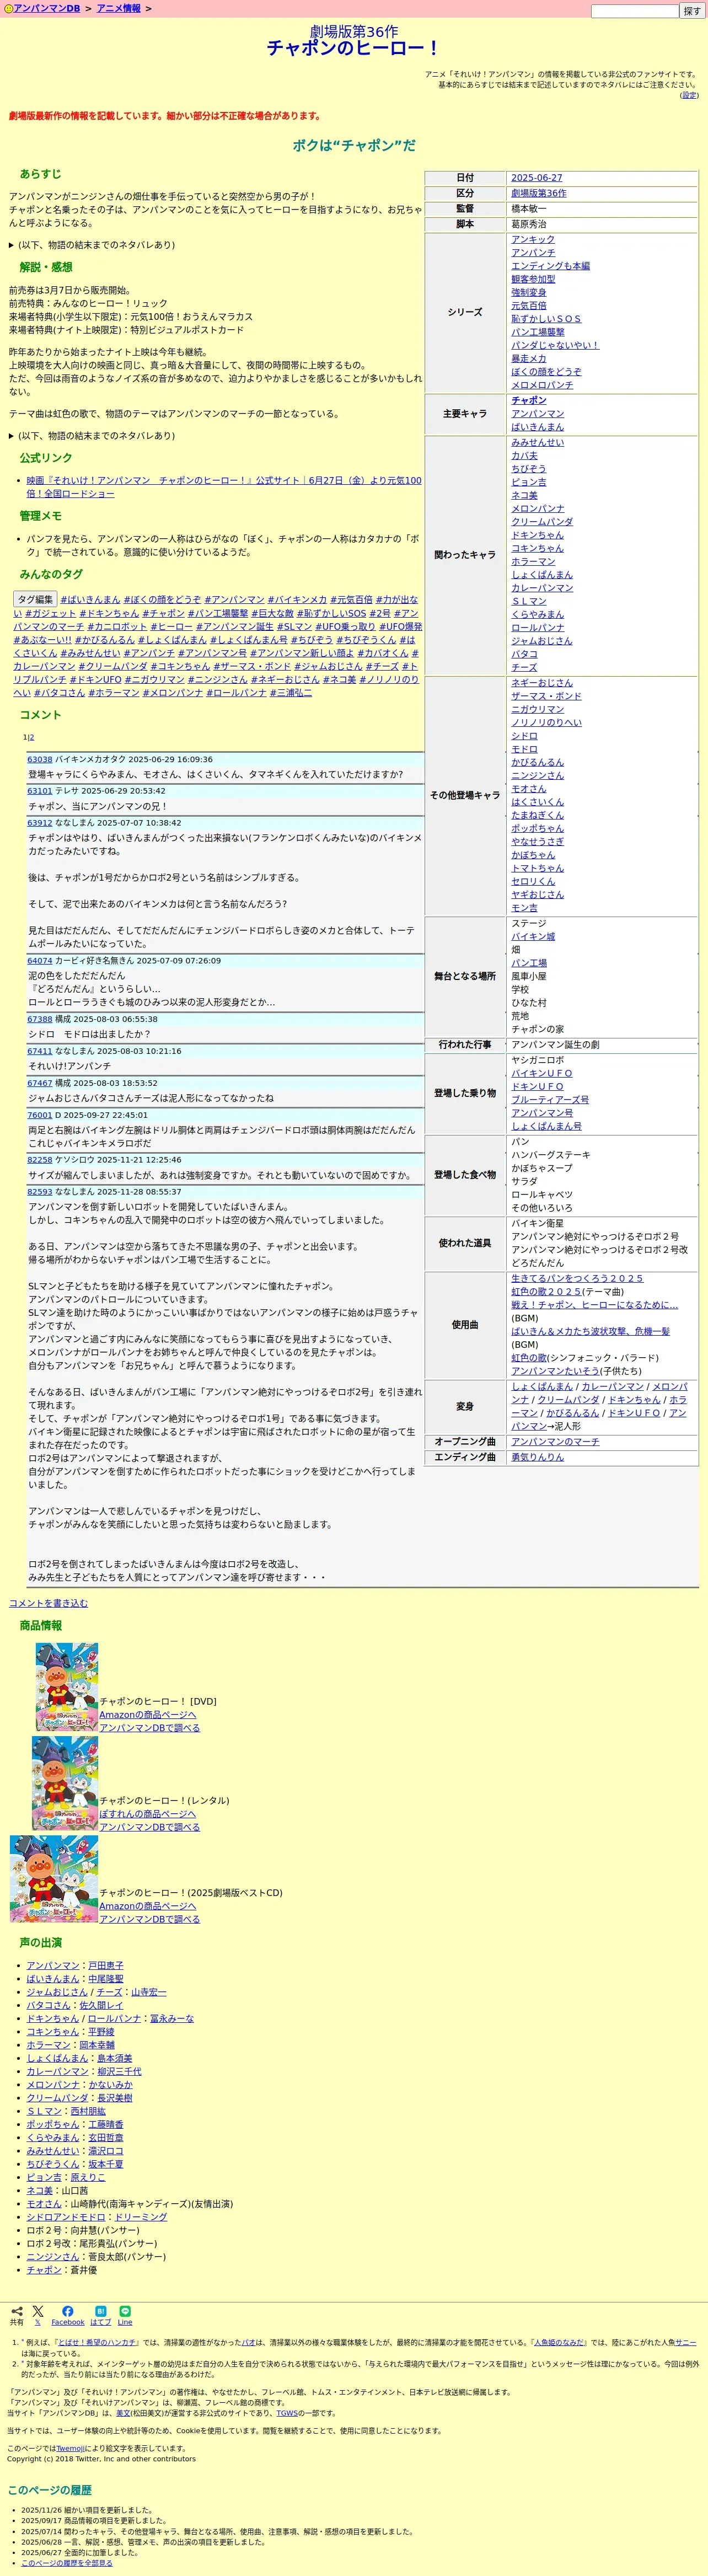
Task: Go to comment page 2
Action: 32,738
